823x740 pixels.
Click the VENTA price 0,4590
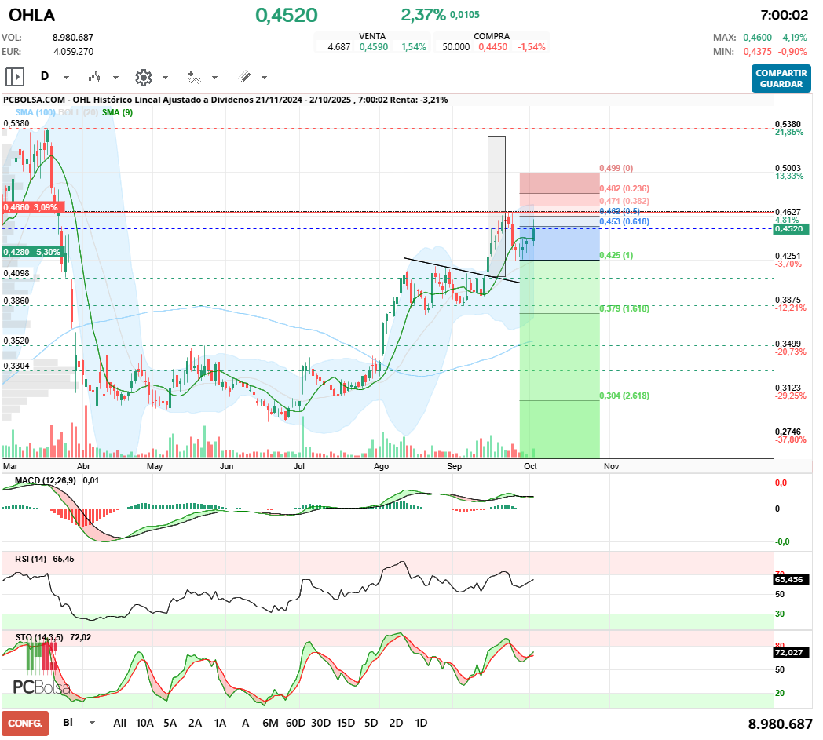pyautogui.click(x=374, y=46)
